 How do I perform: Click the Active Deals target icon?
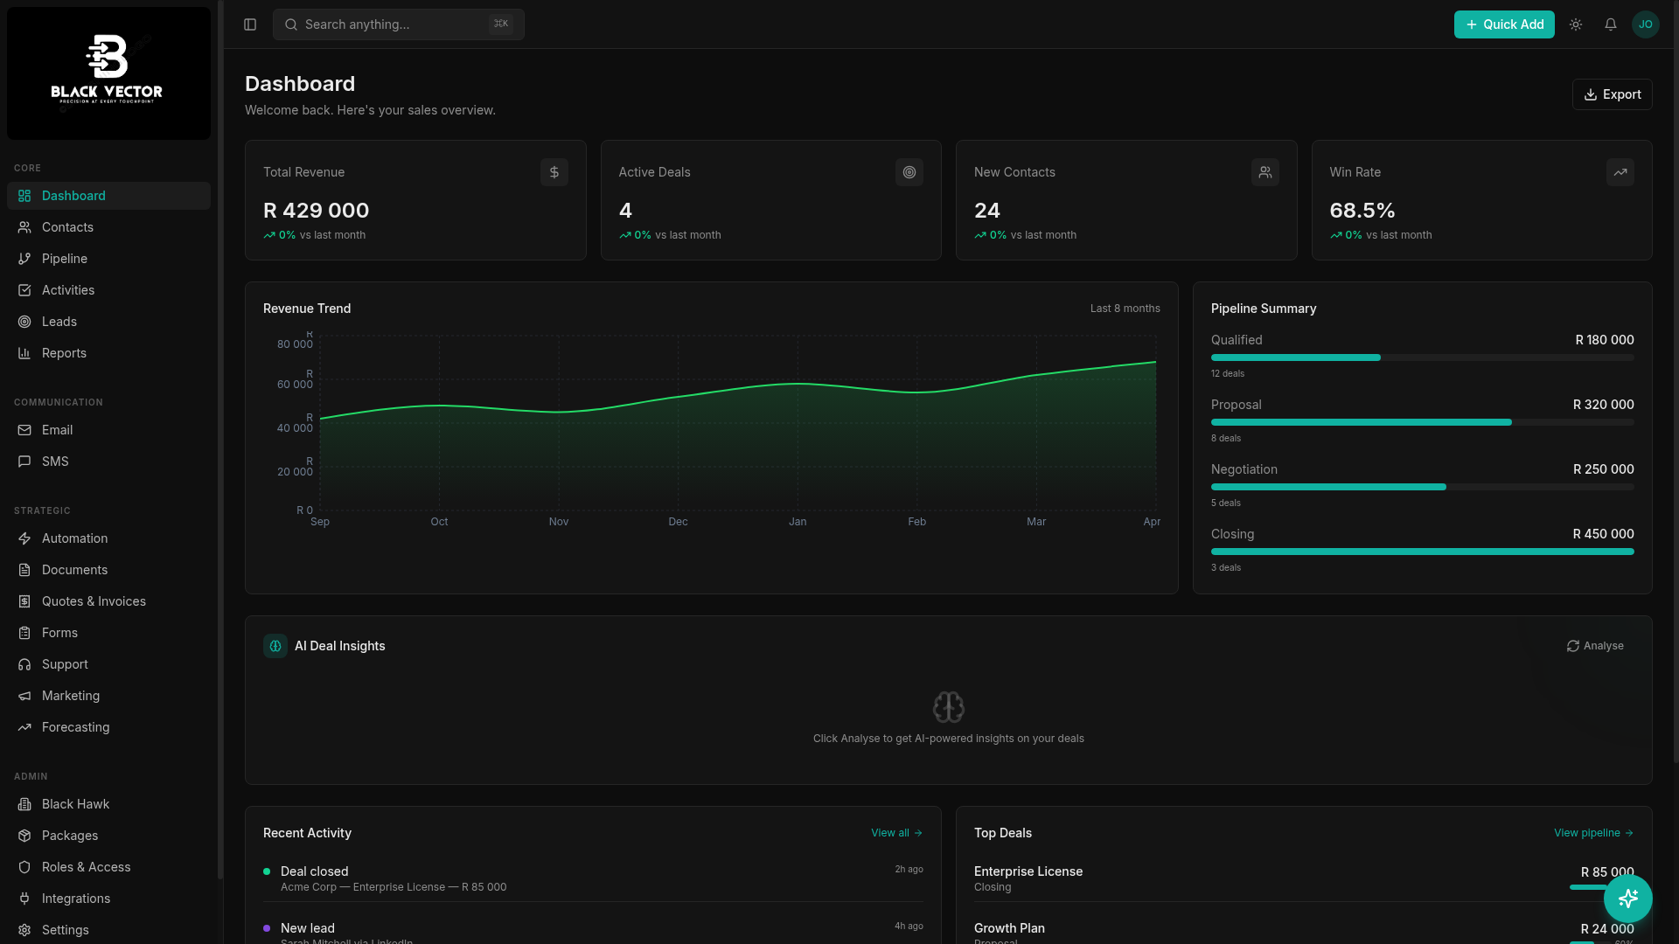(x=909, y=172)
